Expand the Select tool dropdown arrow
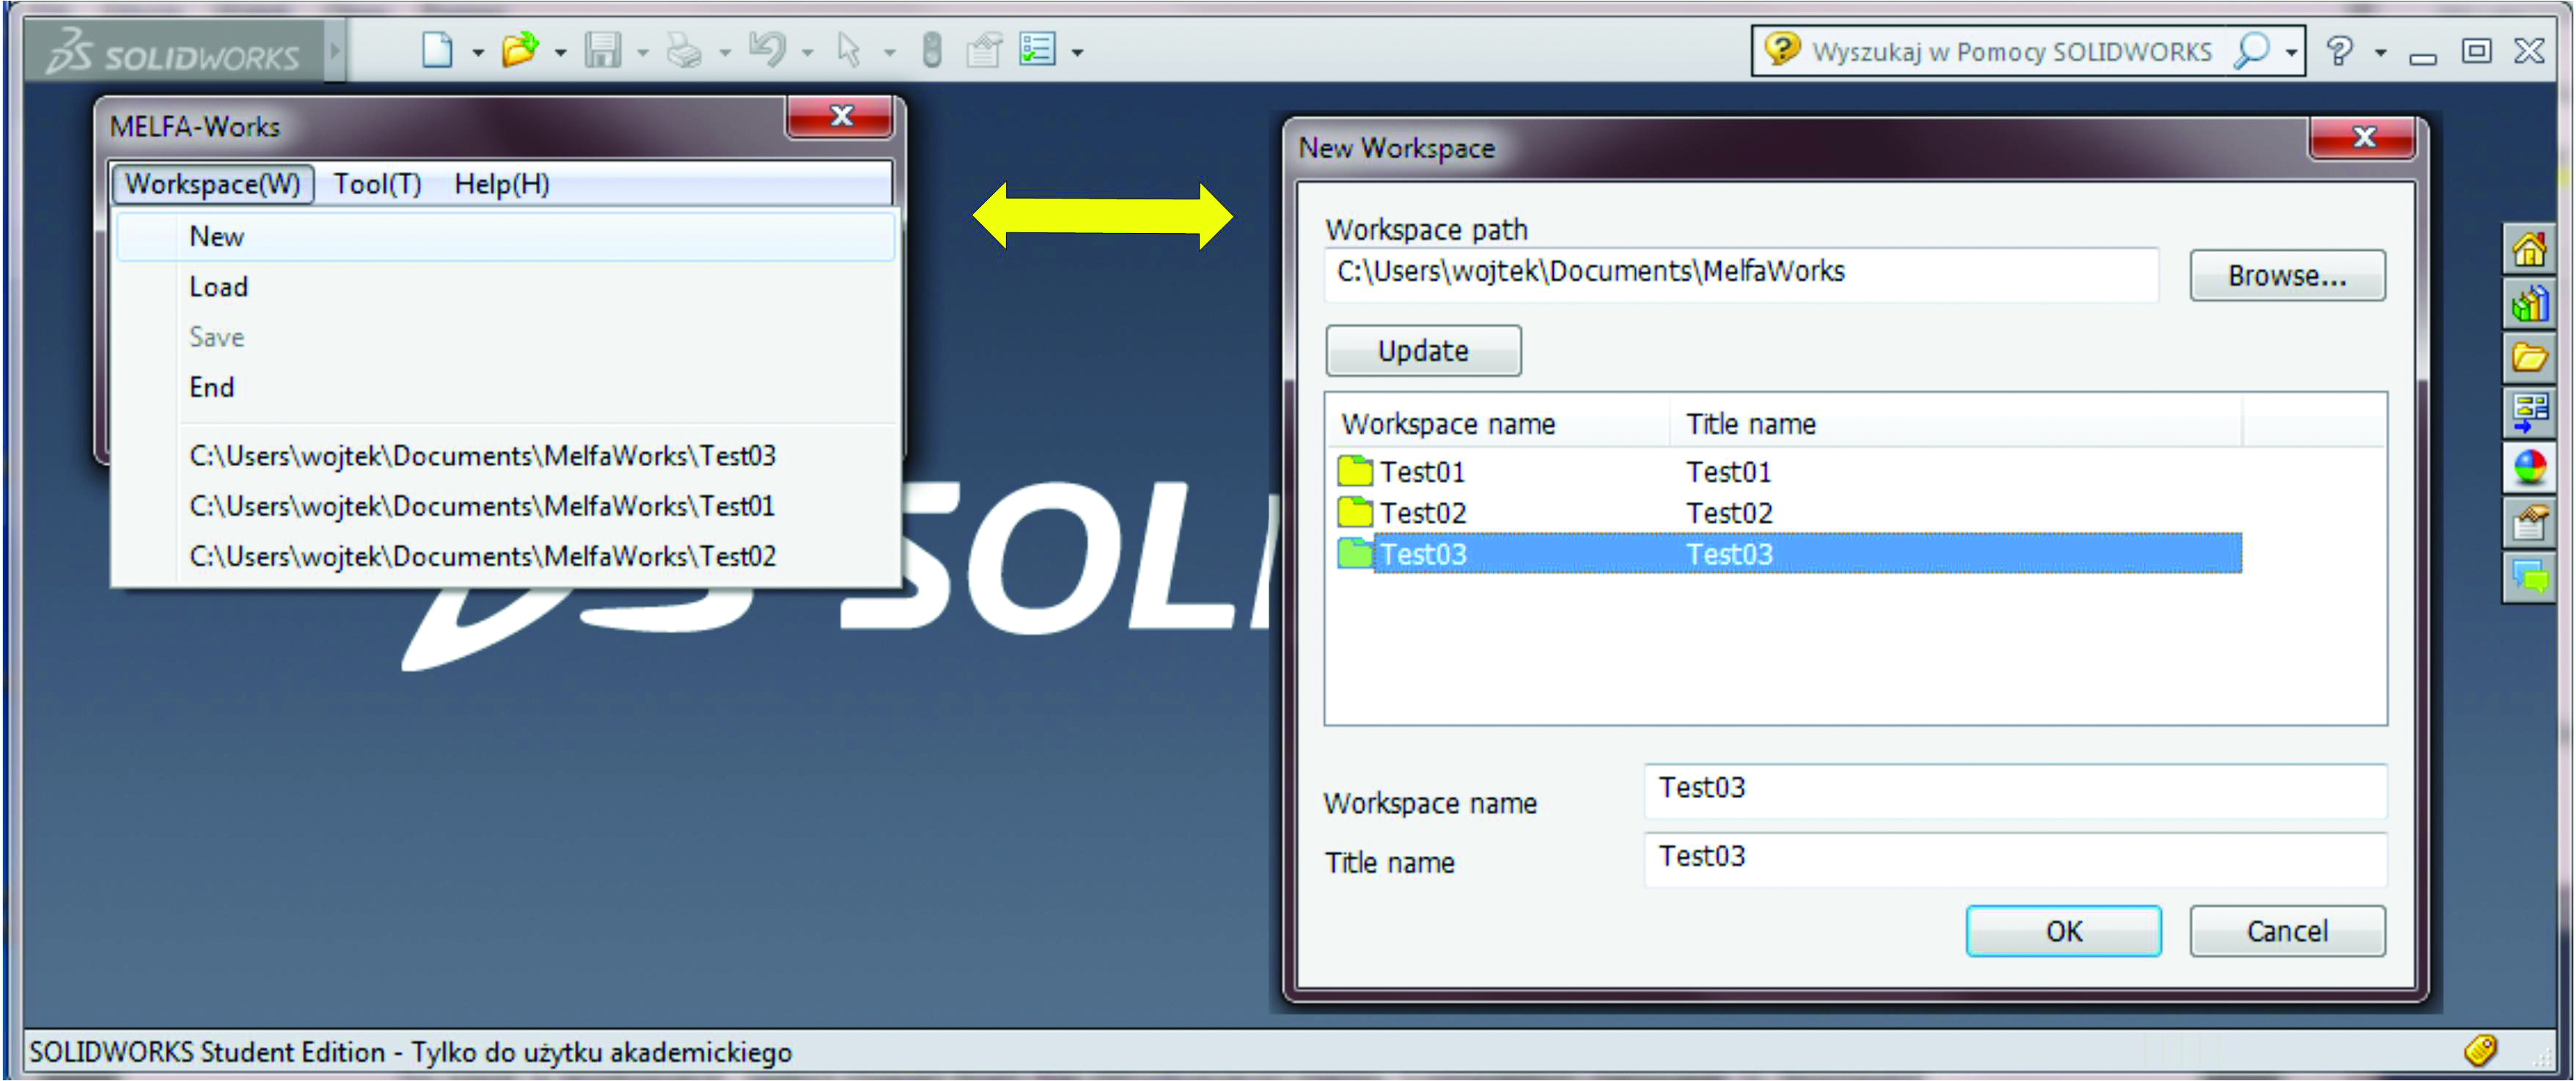Viewport: 2576px width, 1081px height. (889, 53)
